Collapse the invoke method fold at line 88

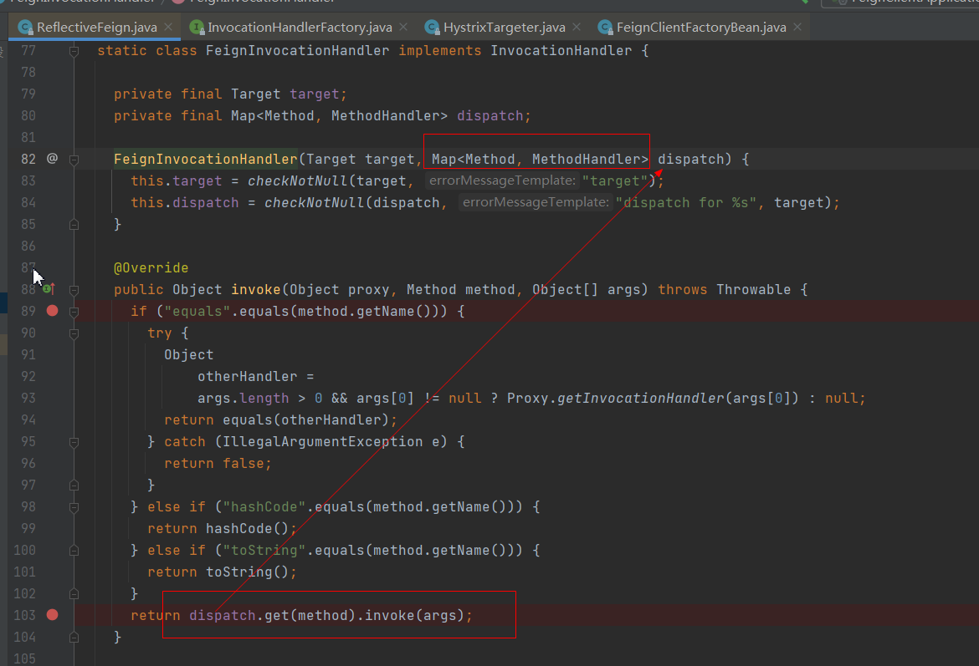[74, 290]
